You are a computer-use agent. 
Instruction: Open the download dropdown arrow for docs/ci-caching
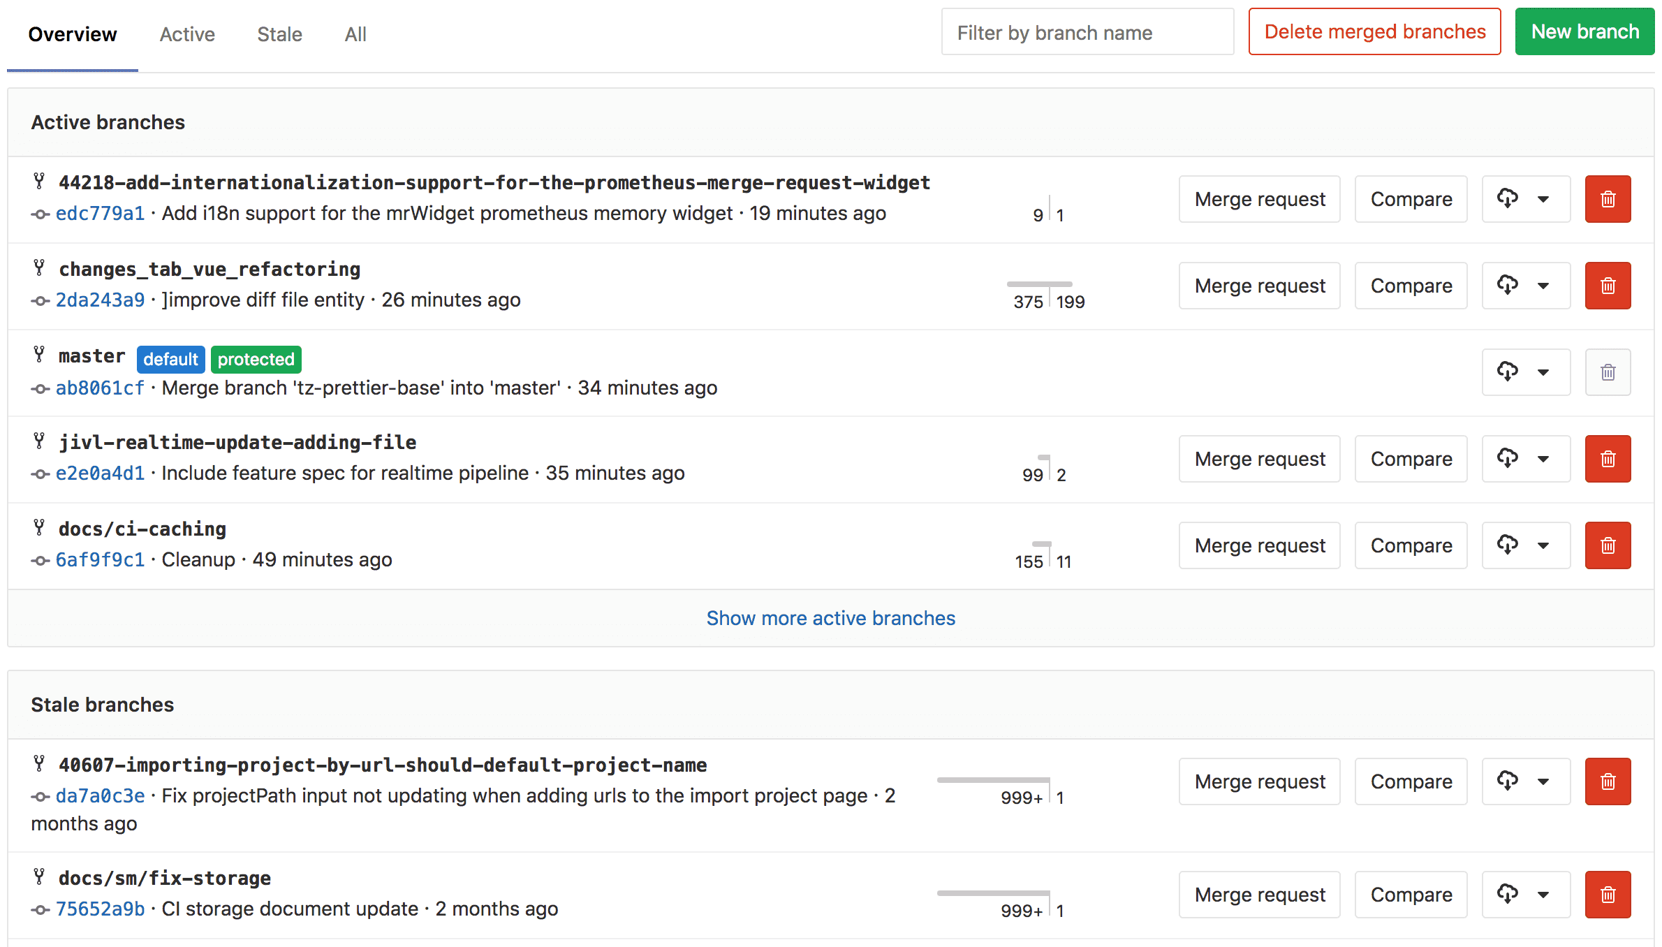[x=1543, y=545]
